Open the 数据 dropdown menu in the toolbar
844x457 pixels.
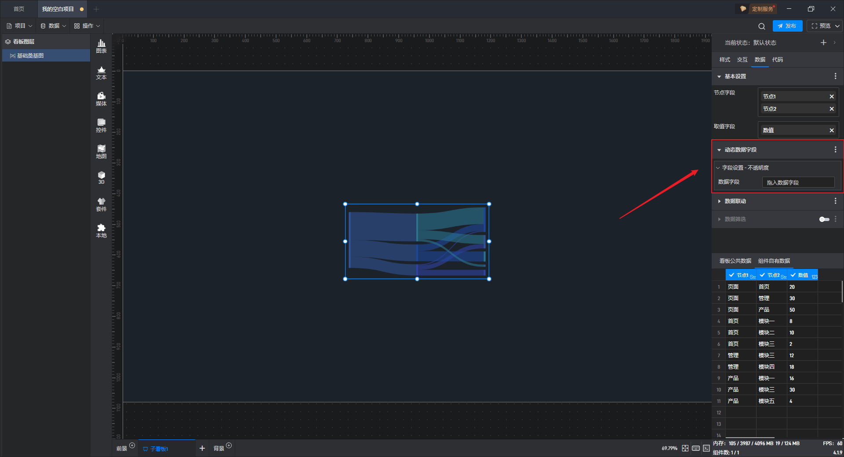[x=53, y=26]
